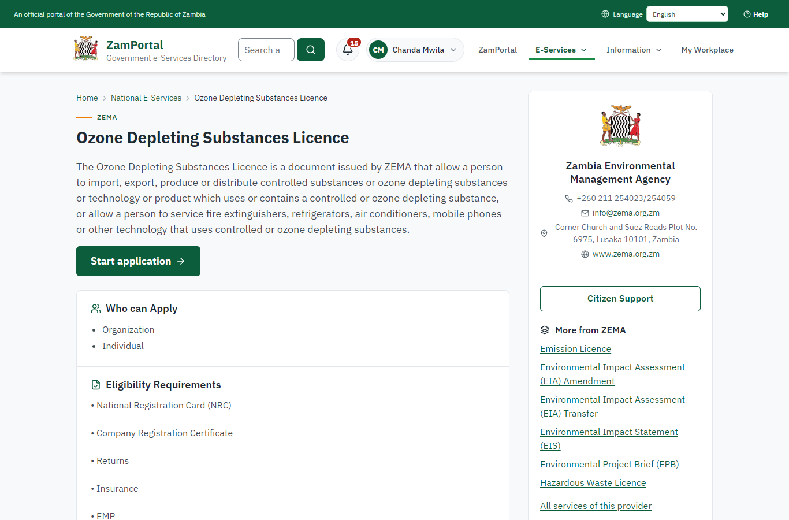
Task: Click the ZEMA agency coat of arms image
Action: (620, 125)
